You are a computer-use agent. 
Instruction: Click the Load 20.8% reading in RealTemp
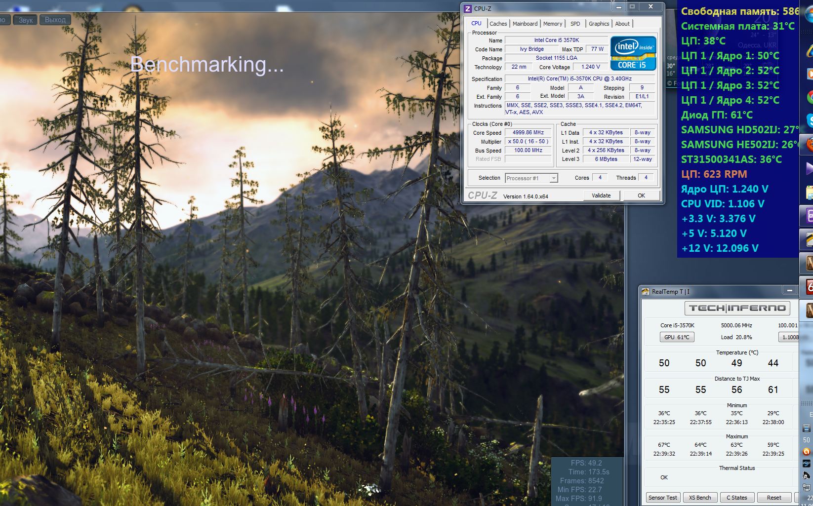pos(736,337)
